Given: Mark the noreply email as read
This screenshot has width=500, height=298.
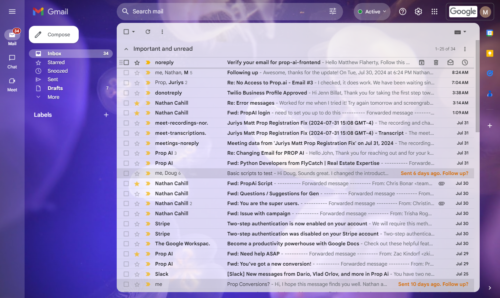Looking at the screenshot, I should coord(450,62).
